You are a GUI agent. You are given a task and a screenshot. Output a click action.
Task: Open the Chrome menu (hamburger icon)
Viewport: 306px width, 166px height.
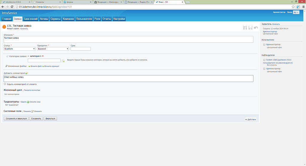pyautogui.click(x=303, y=6)
